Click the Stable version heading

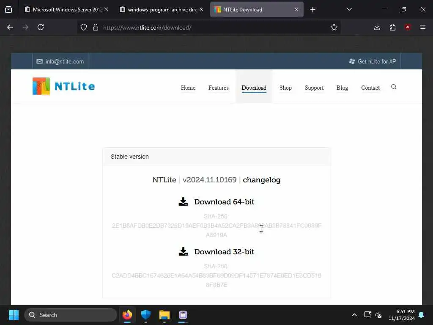point(130,157)
